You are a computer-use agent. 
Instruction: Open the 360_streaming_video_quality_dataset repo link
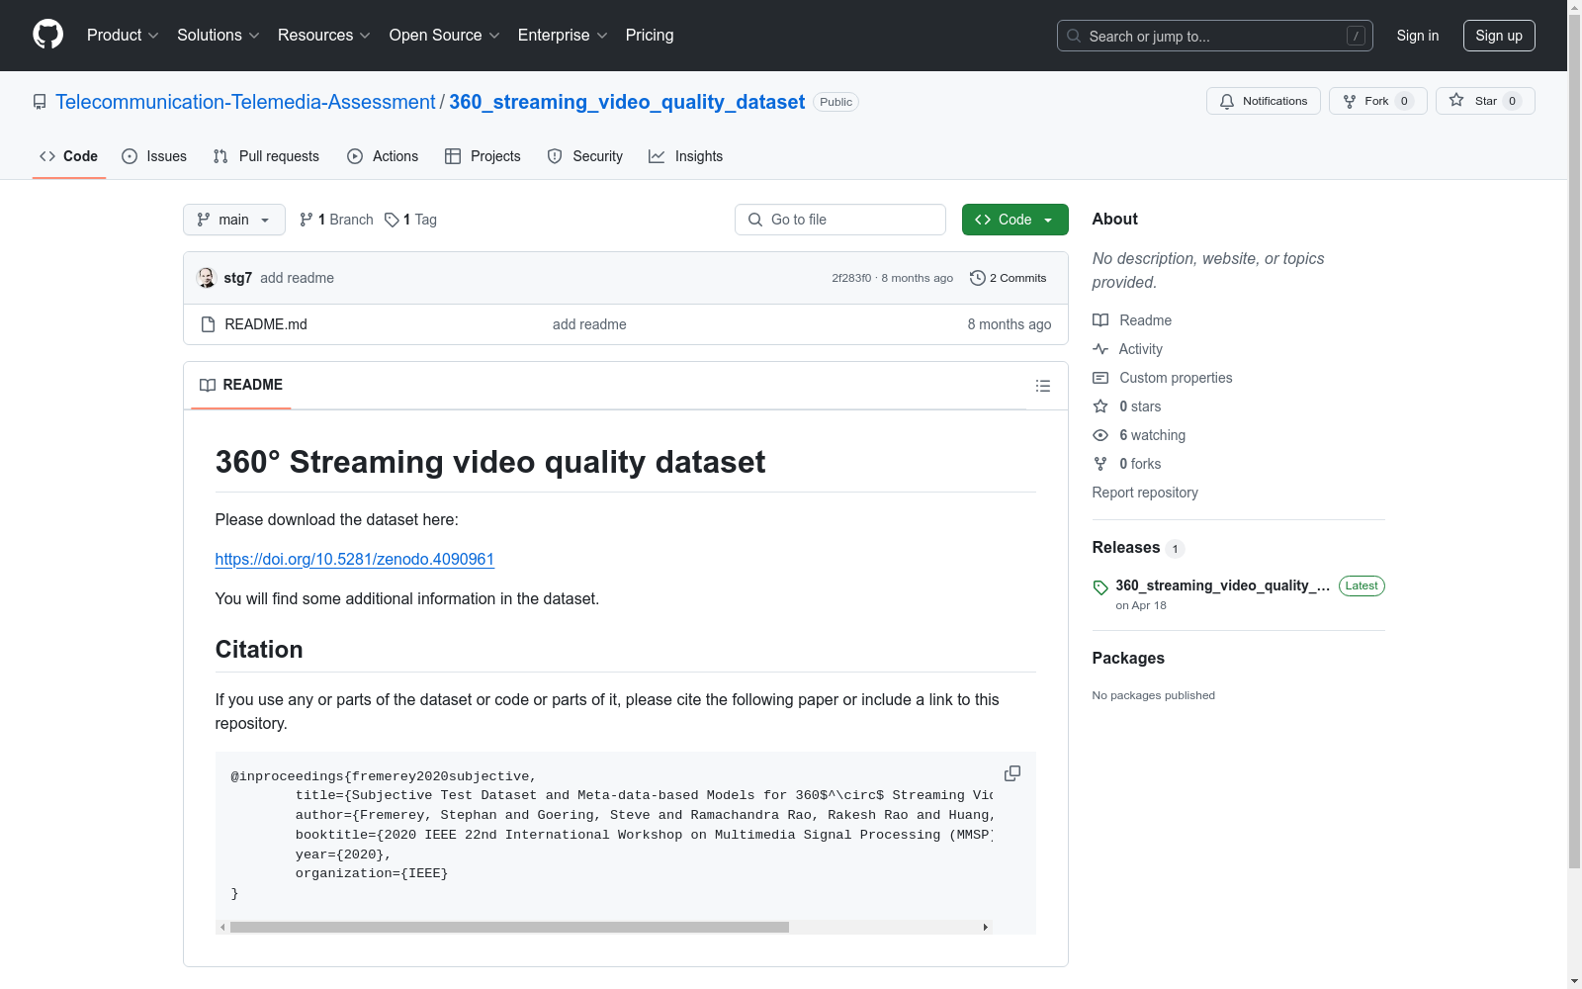click(627, 102)
